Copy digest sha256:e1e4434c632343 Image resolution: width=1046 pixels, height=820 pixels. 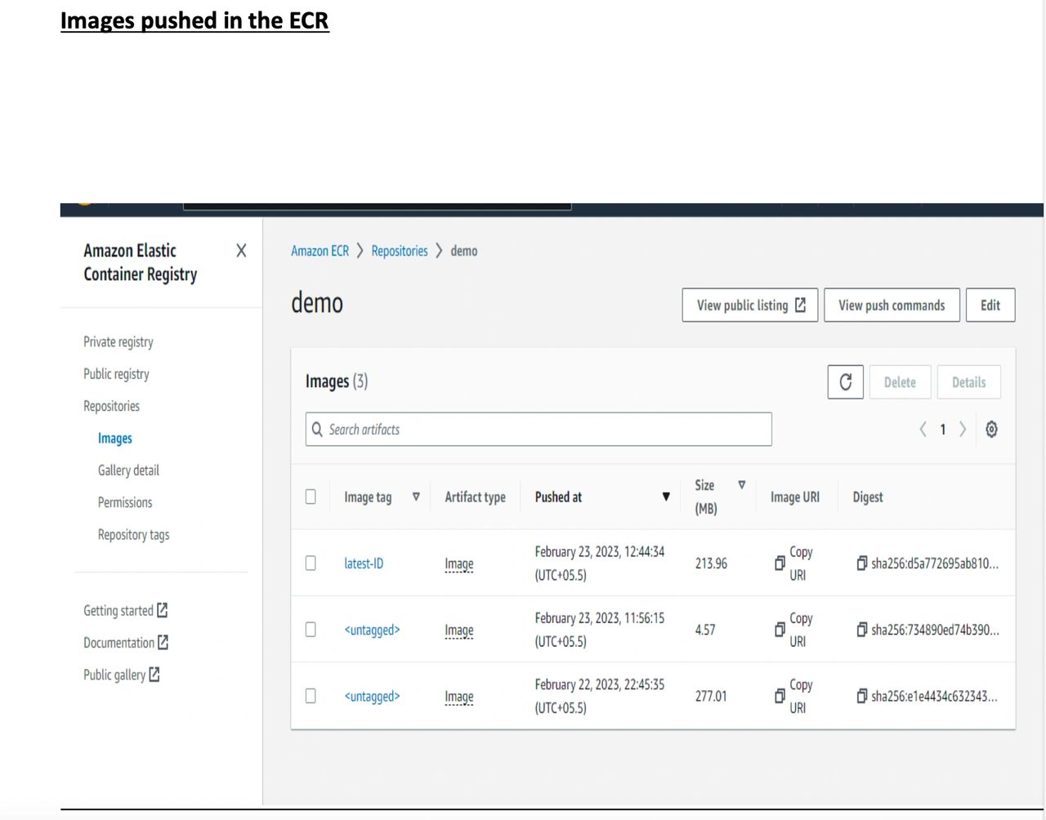(861, 696)
